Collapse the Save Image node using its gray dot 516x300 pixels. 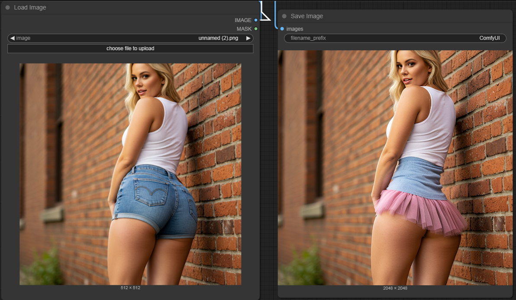pos(284,16)
